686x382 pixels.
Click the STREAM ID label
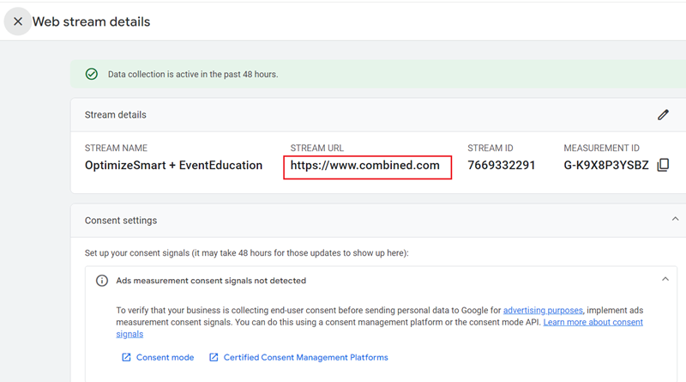(x=490, y=148)
